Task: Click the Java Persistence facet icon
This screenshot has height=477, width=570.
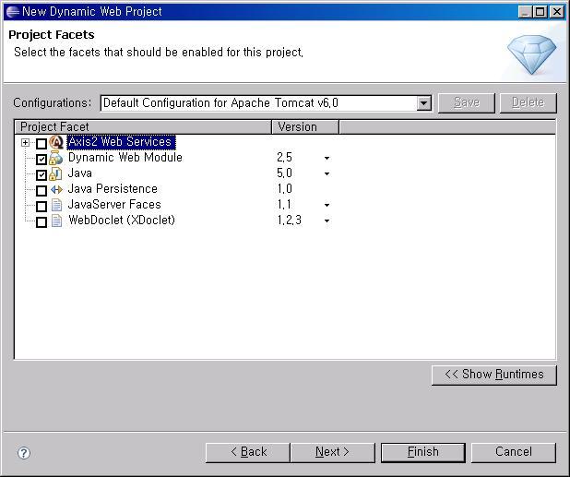Action: tap(56, 189)
